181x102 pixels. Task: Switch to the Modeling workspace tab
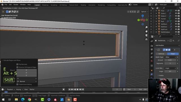pos(45,5)
